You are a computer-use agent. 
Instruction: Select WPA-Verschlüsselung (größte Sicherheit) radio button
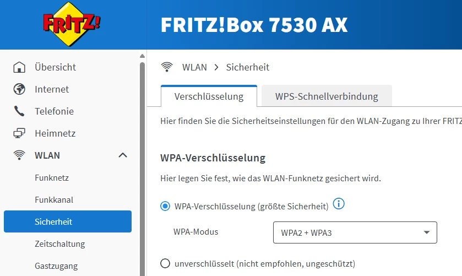click(x=165, y=206)
